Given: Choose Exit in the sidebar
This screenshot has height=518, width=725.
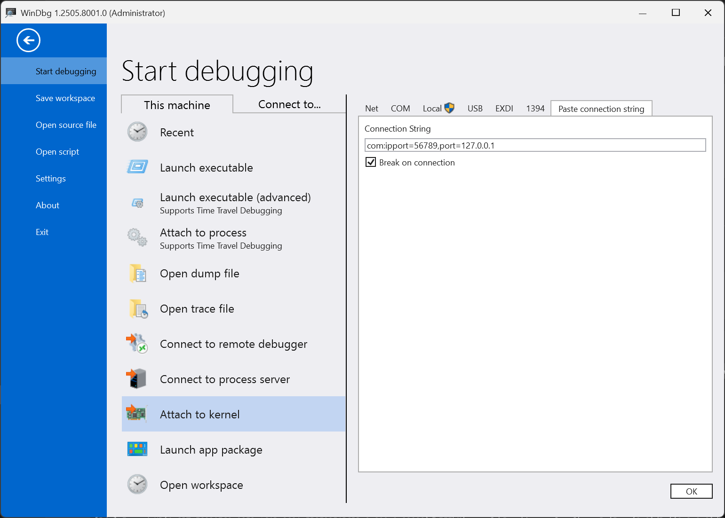Looking at the screenshot, I should pos(54,232).
